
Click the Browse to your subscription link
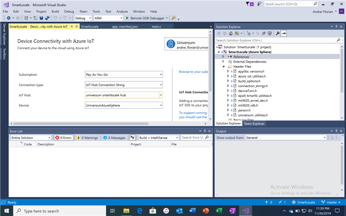[x=194, y=71]
